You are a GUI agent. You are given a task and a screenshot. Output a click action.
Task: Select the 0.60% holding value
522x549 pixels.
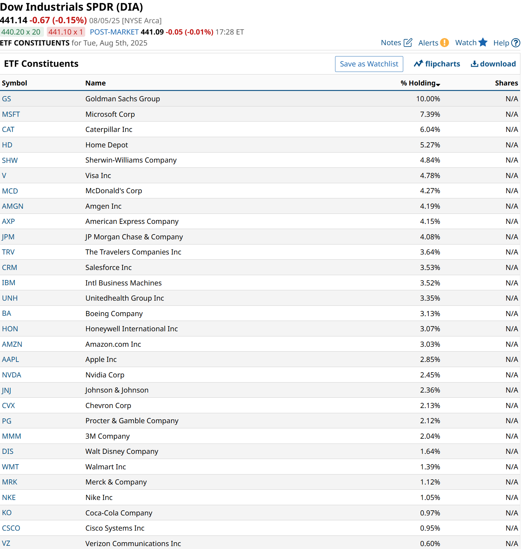pos(430,544)
